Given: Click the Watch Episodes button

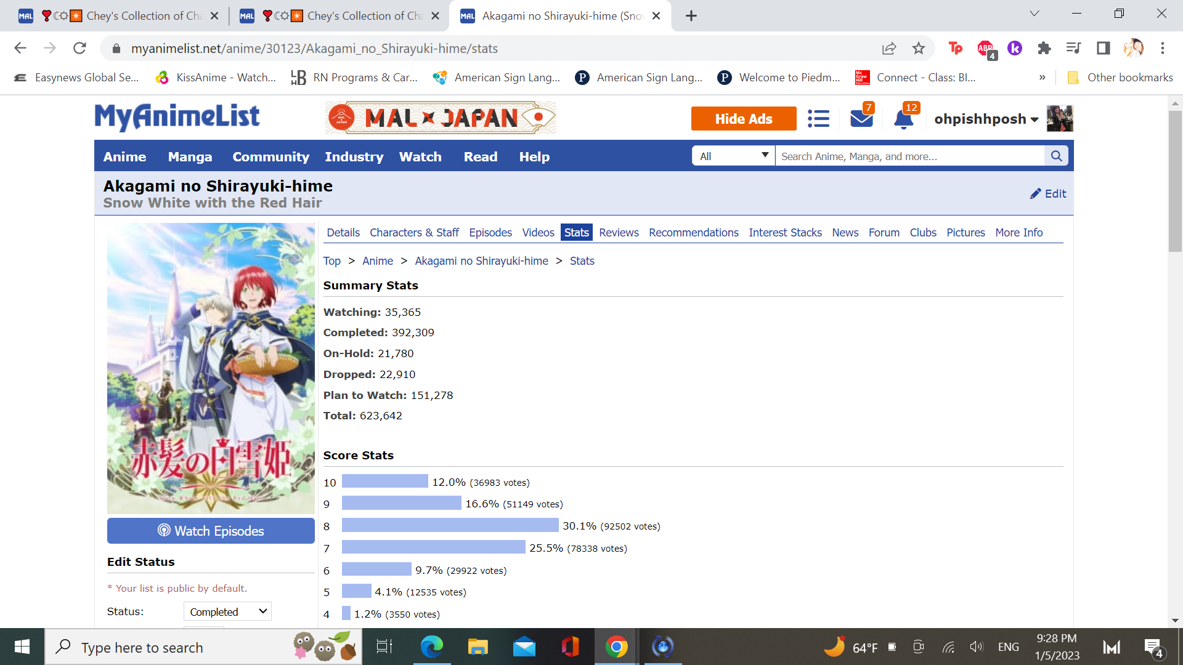Looking at the screenshot, I should [x=211, y=531].
